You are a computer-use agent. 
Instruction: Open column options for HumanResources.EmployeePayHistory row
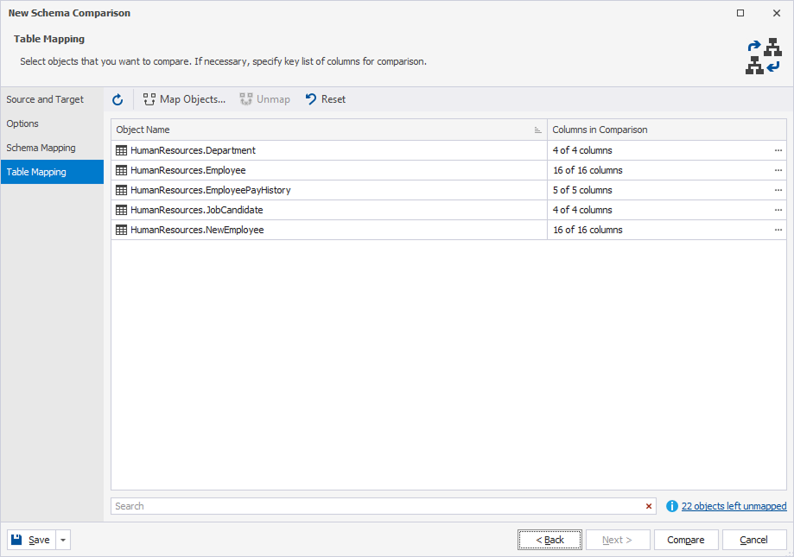(x=778, y=190)
